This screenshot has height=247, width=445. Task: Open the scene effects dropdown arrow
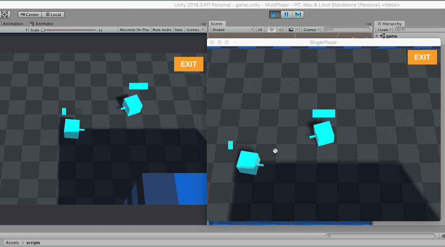297,30
